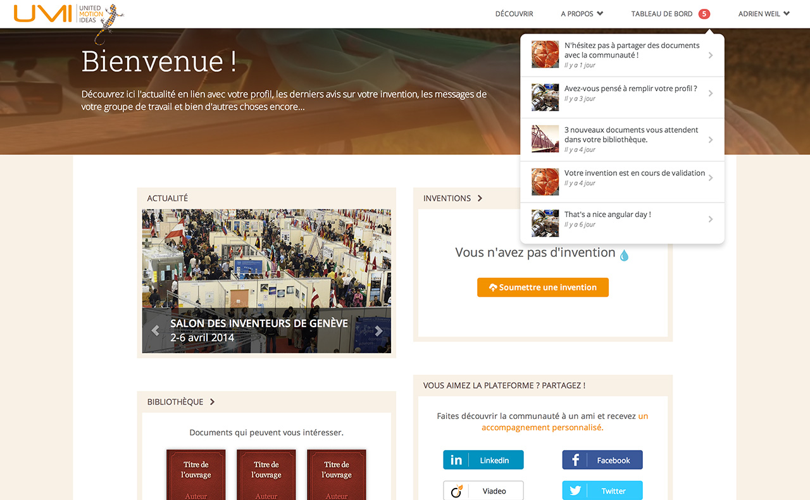810x500 pixels.
Task: Click the Salon des Inventeurs de Genève caption
Action: (x=259, y=330)
